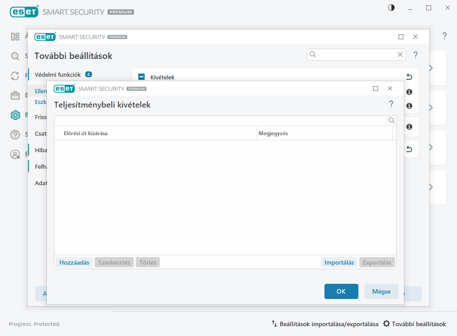Collapse the Kivételek section
This screenshot has height=336, width=457.
(x=141, y=77)
